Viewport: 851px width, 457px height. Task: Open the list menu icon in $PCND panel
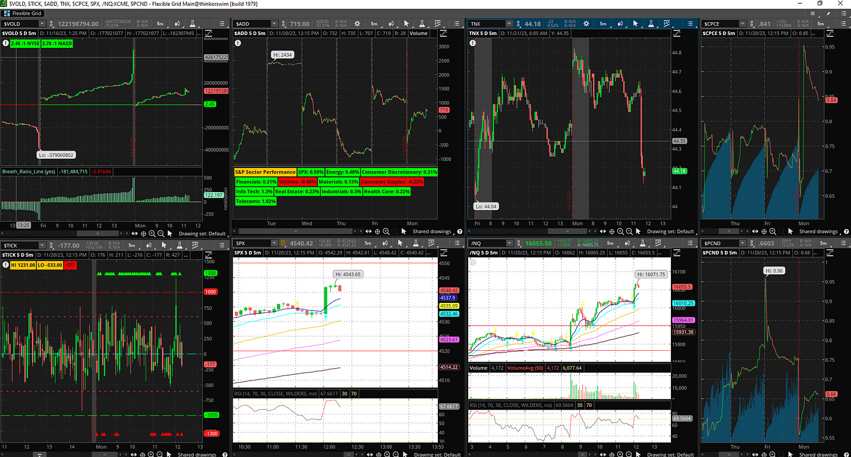click(845, 245)
